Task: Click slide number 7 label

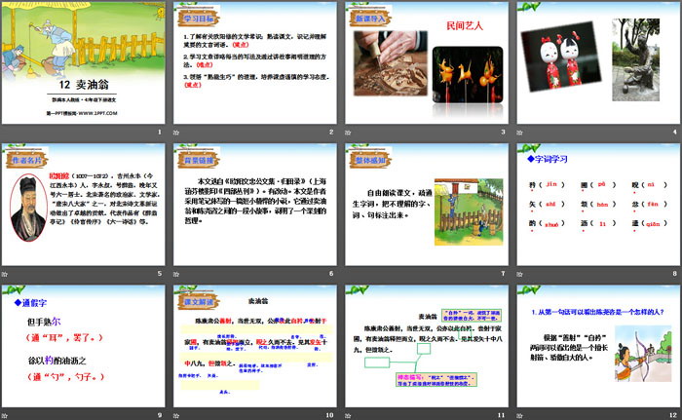Action: (x=504, y=273)
